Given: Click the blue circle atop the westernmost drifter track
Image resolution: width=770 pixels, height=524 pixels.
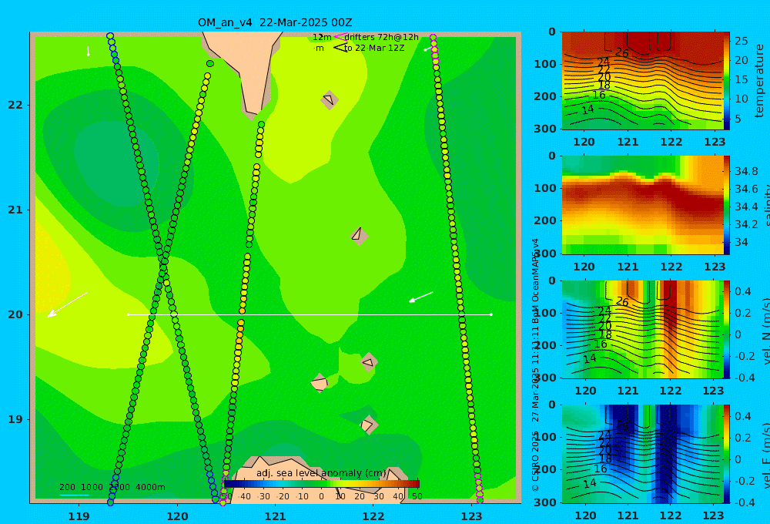Looking at the screenshot, I should pyautogui.click(x=110, y=36).
